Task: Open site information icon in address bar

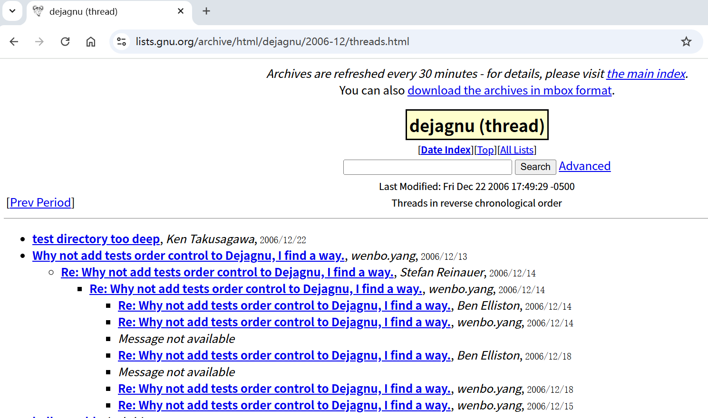Action: 122,42
